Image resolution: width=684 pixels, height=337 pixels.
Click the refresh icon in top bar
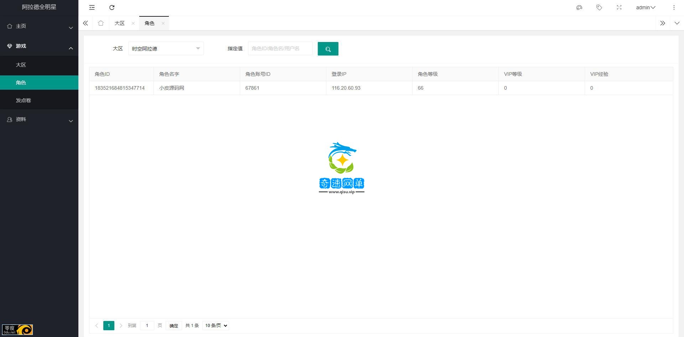pyautogui.click(x=112, y=7)
